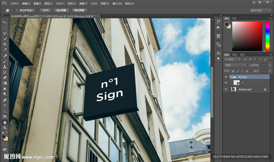Click the 适合屏幕 fit screen button

[61, 10]
